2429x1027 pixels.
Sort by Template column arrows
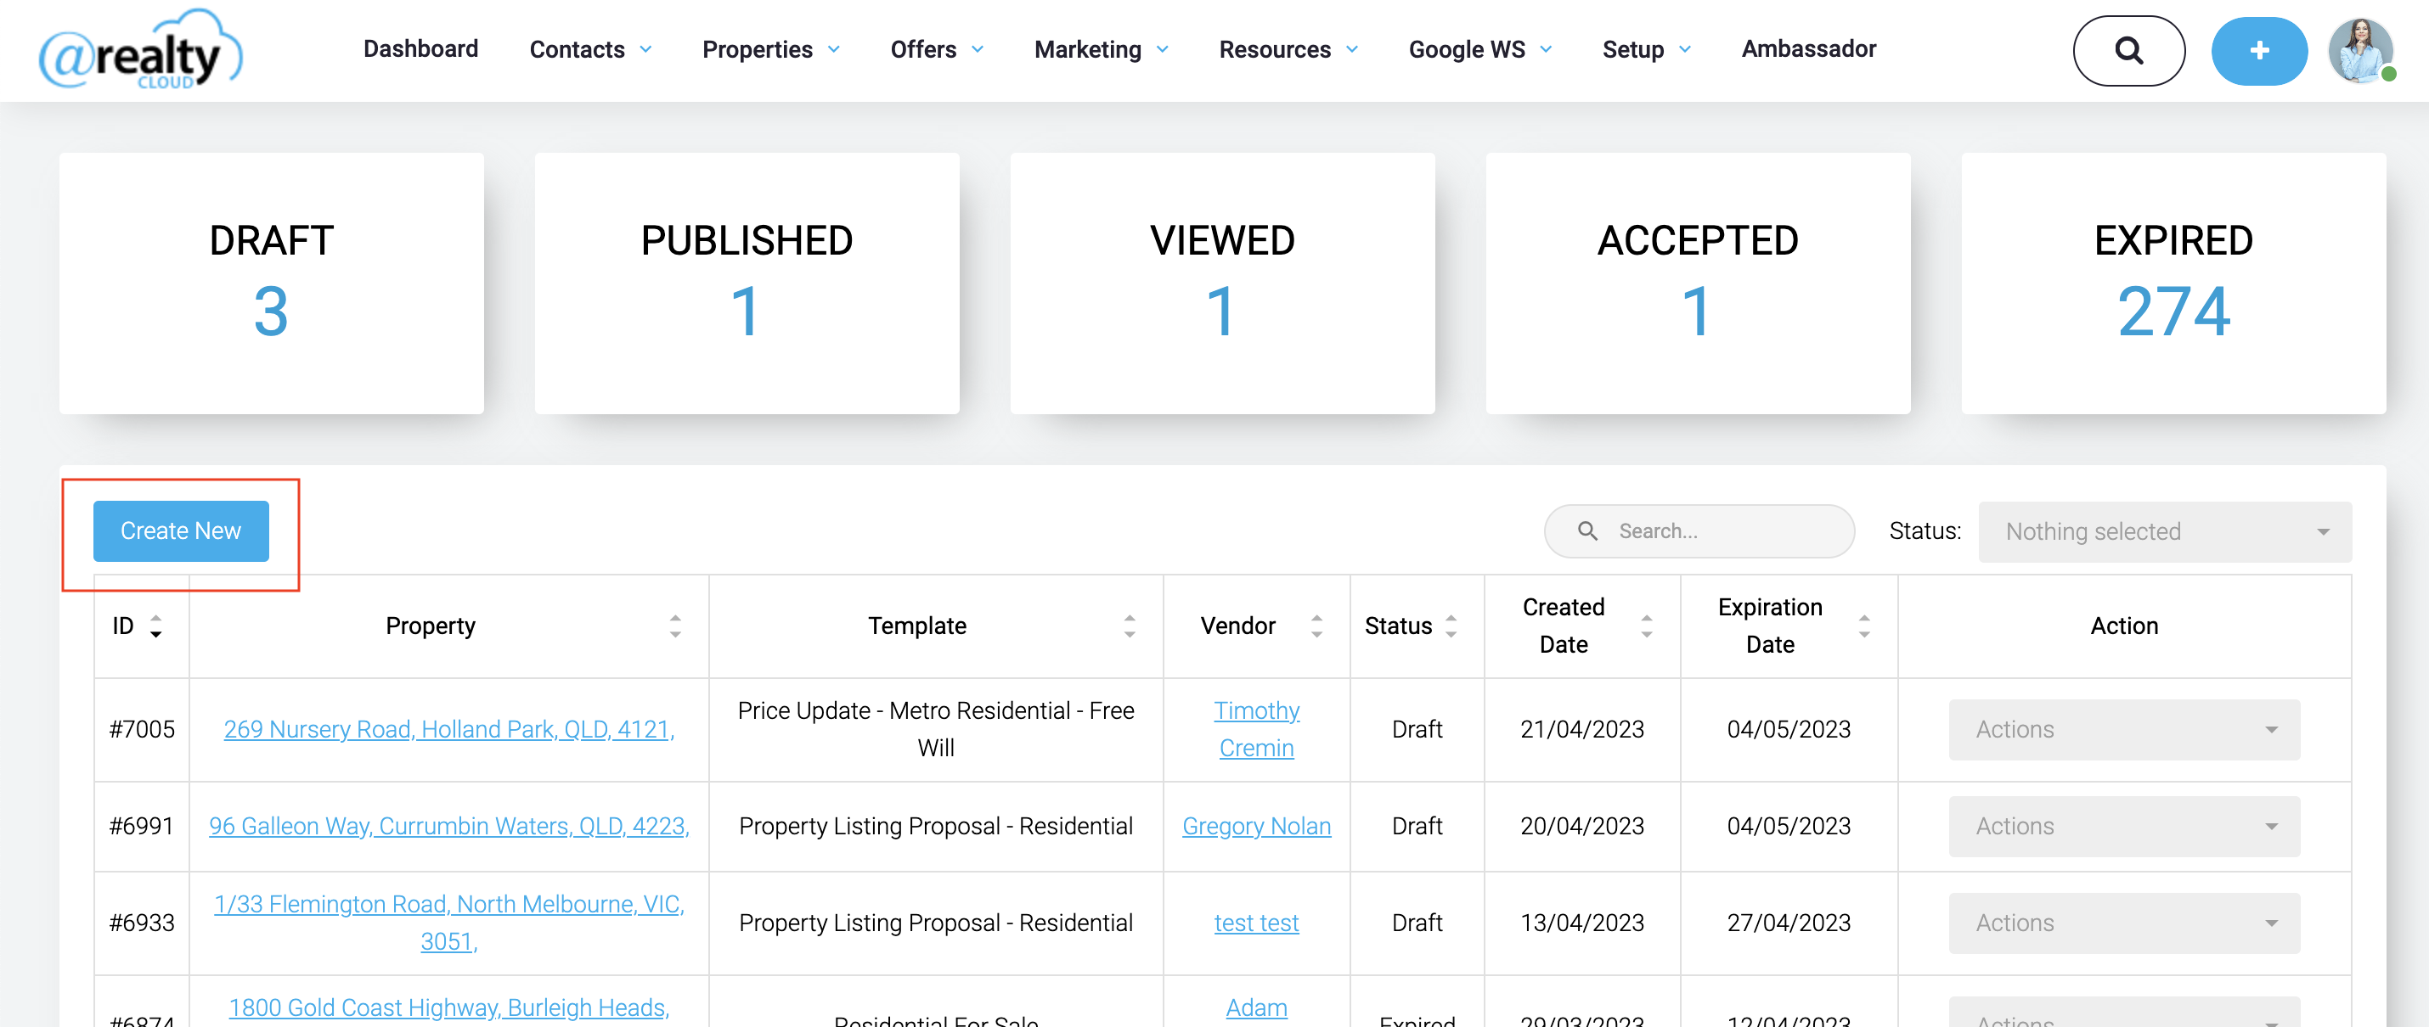pos(1129,626)
